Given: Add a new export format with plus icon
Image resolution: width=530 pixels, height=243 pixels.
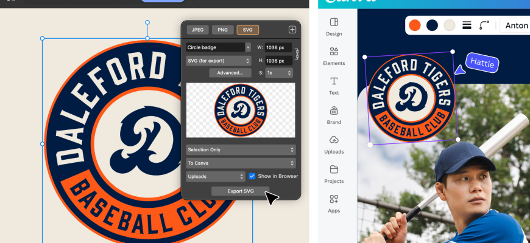Looking at the screenshot, I should [292, 30].
